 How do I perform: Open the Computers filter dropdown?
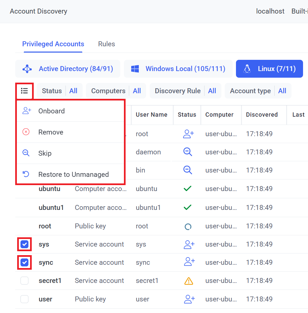[116, 91]
